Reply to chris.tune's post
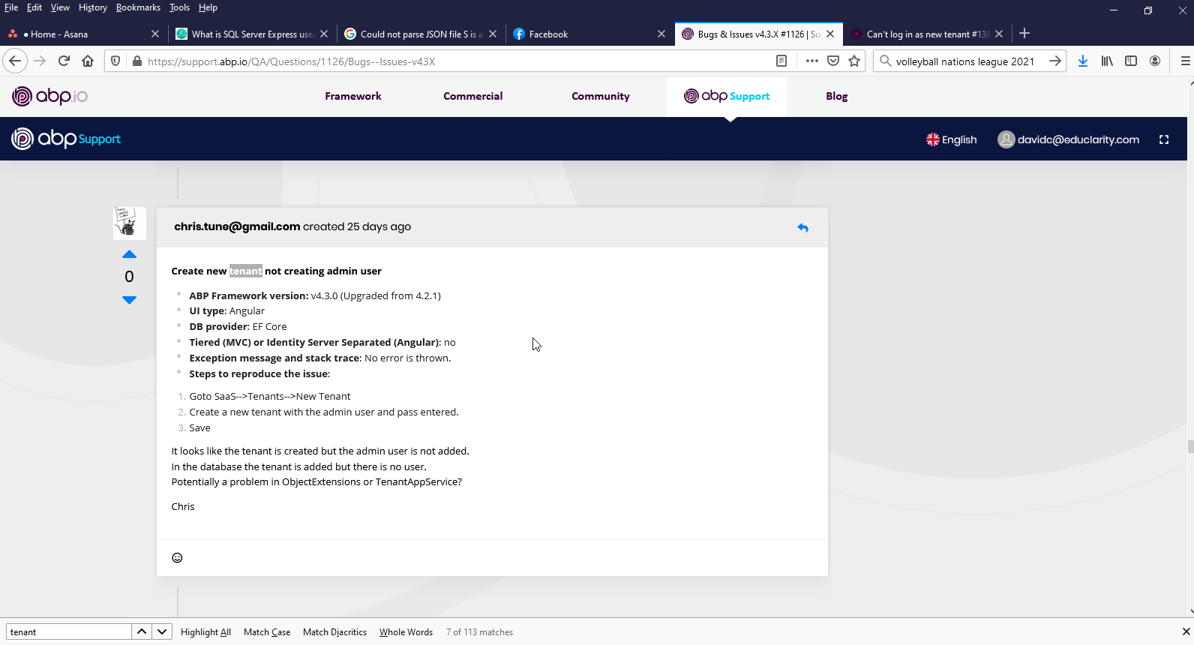1194x645 pixels. [x=802, y=227]
